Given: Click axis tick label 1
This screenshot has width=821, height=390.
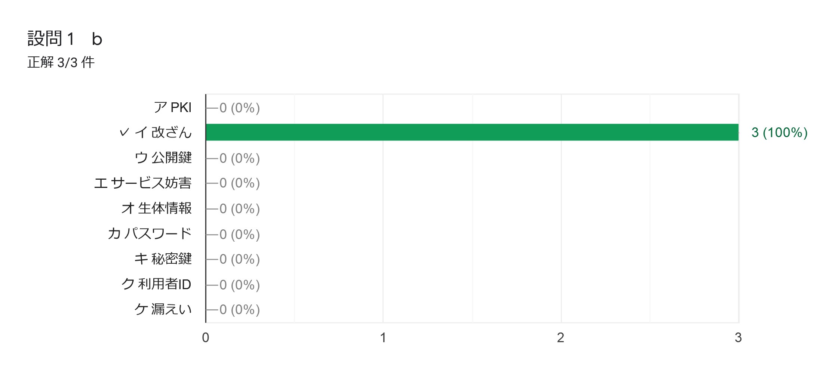Looking at the screenshot, I should pyautogui.click(x=383, y=338).
